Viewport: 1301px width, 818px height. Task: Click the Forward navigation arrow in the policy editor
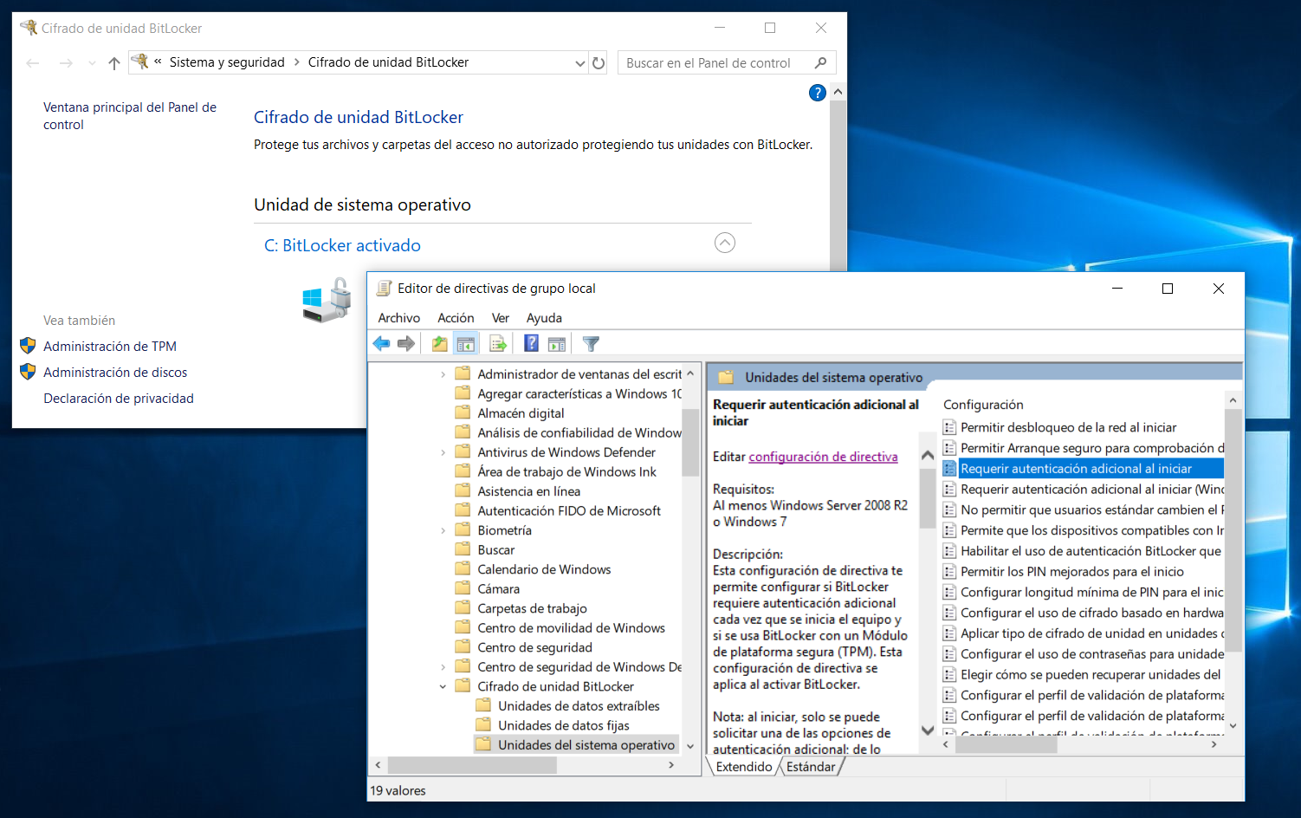(406, 343)
